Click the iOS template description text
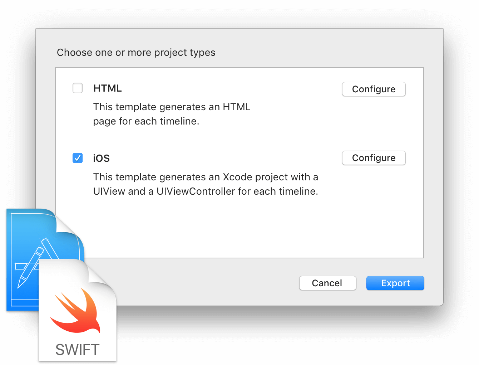Screen dimensions: 479x365 206,184
